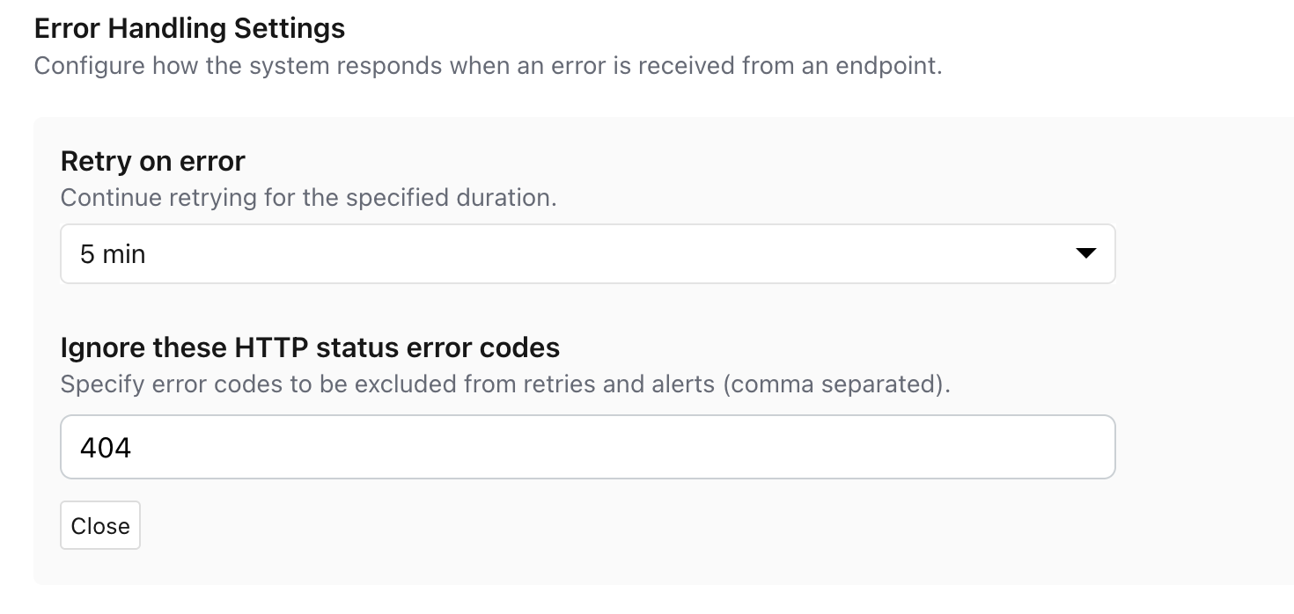Expand the retry duration select box at its center
The width and height of the screenshot is (1294, 614).
pos(587,254)
